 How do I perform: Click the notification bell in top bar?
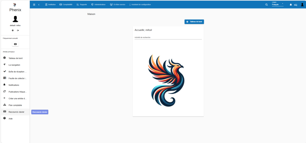coord(291,4)
